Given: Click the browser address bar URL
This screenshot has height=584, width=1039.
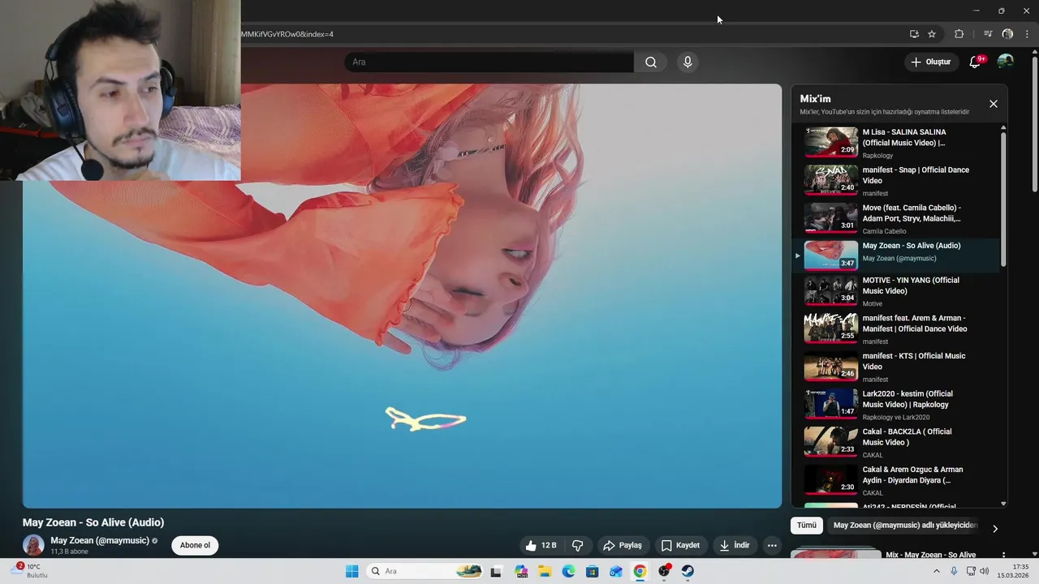Looking at the screenshot, I should point(287,34).
